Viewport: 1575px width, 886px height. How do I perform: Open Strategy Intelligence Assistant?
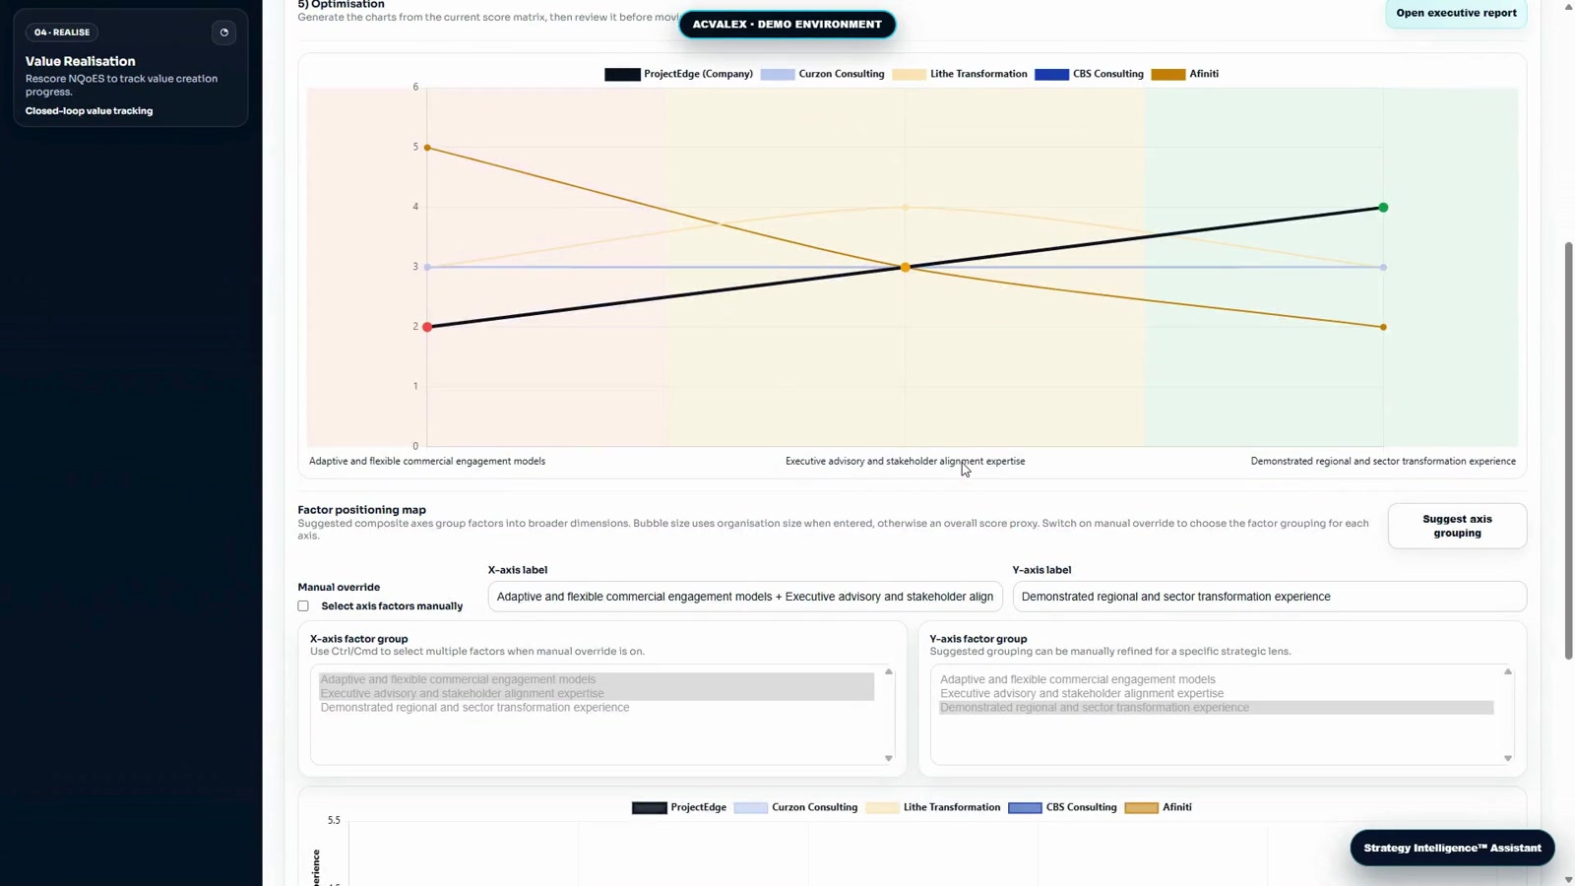click(x=1452, y=848)
